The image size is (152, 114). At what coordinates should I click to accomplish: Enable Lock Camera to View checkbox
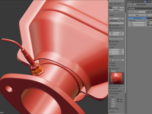pyautogui.click(x=110, y=28)
